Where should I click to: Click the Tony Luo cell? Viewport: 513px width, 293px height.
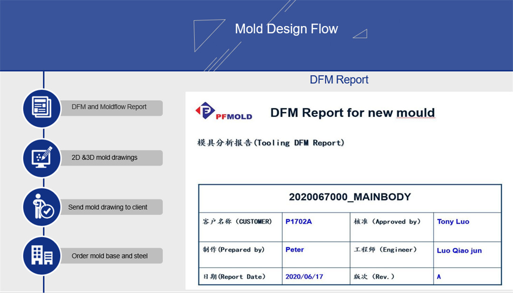[x=467, y=227]
